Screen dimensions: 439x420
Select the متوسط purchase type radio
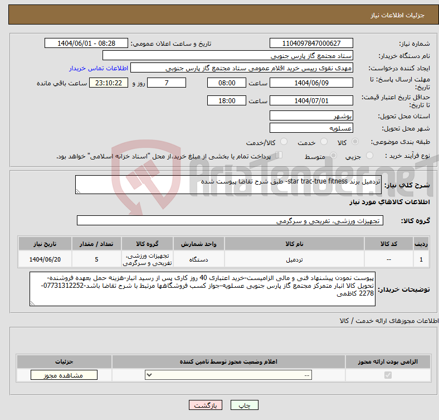click(334, 155)
